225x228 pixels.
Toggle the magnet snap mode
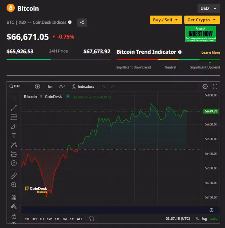(14, 198)
